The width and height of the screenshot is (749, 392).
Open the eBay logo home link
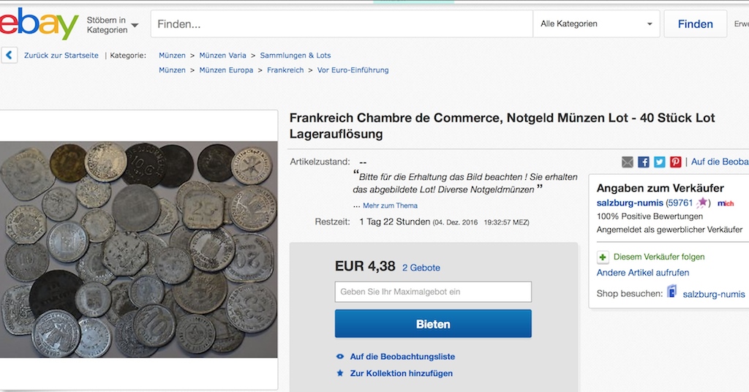[x=39, y=24]
